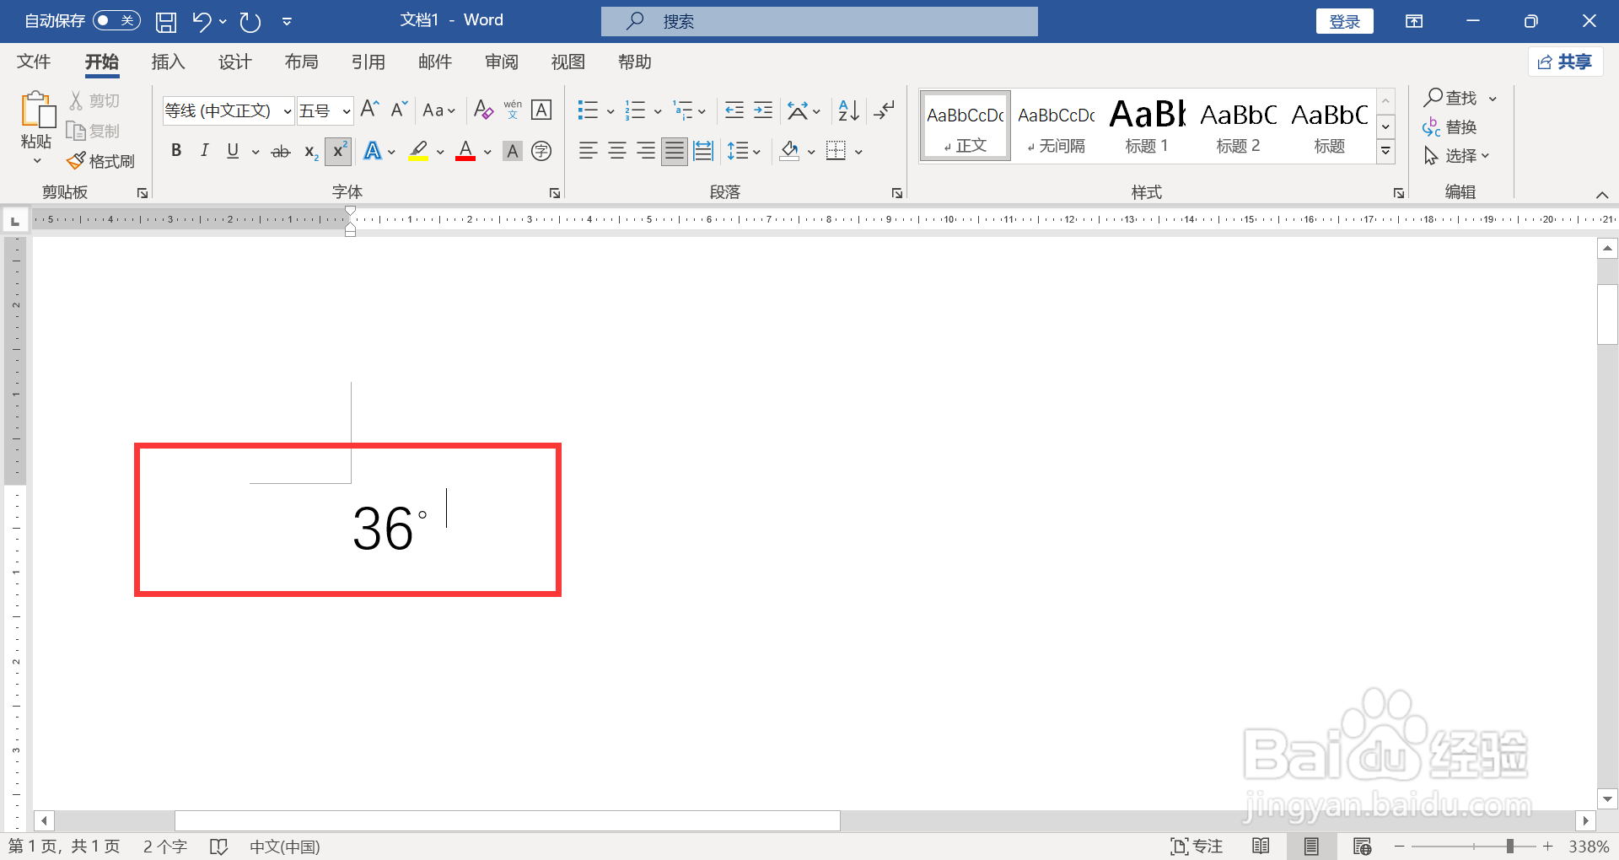Apply distributed alignment

pyautogui.click(x=703, y=151)
